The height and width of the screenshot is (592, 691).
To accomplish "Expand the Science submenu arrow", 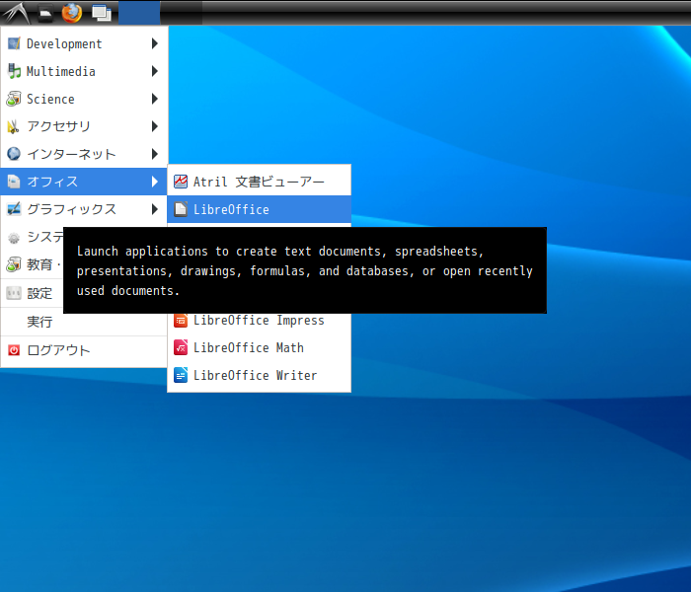I will pyautogui.click(x=154, y=99).
